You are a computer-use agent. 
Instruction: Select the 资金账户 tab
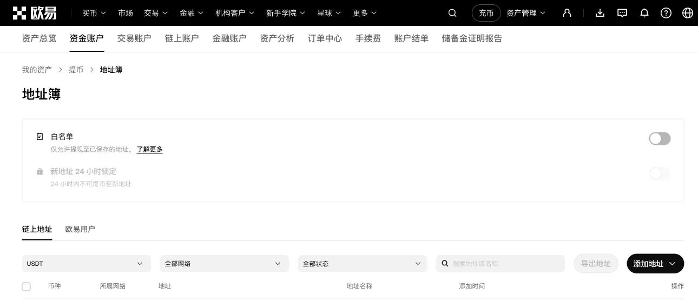[x=87, y=38]
